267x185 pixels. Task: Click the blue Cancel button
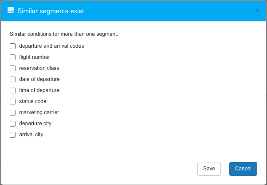point(243,169)
